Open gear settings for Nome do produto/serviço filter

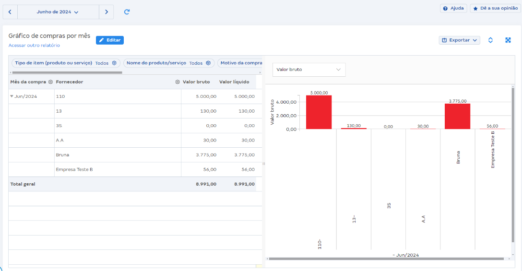[x=208, y=63]
